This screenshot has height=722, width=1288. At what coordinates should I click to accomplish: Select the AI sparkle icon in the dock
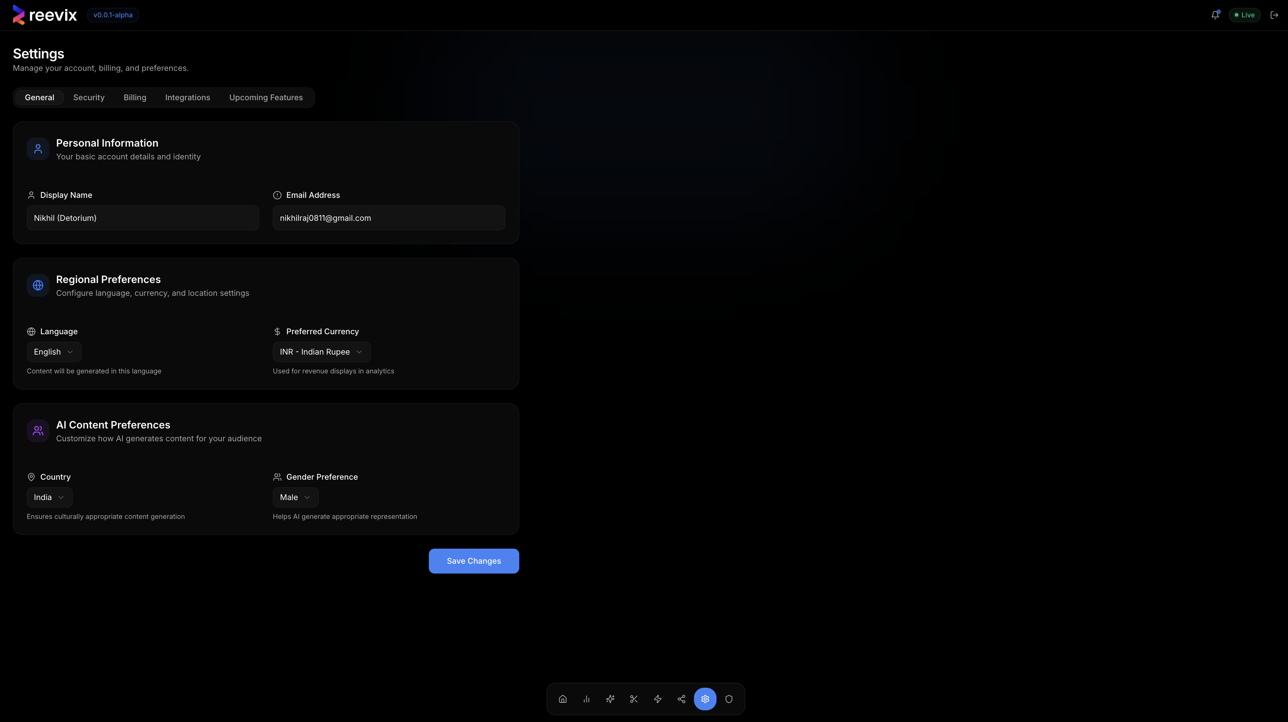point(610,699)
